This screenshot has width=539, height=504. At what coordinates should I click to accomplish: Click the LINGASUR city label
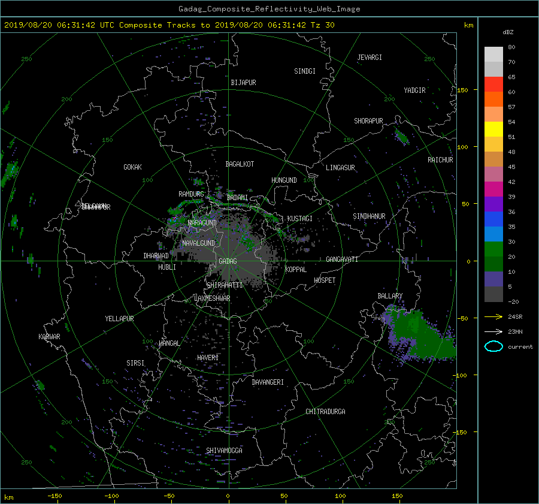(x=340, y=168)
